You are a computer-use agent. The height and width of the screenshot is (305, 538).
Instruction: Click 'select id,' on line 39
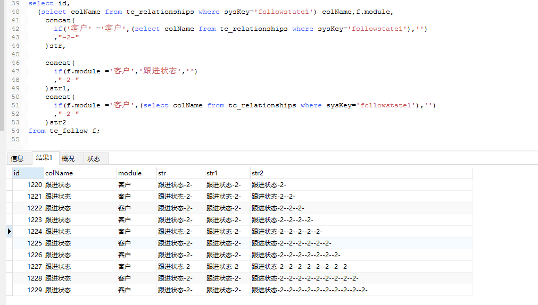(49, 3)
